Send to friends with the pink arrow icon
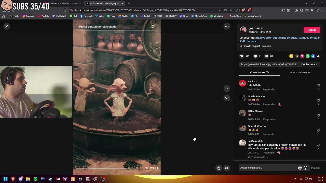Viewport: 326px width, 183px height. click(302, 56)
